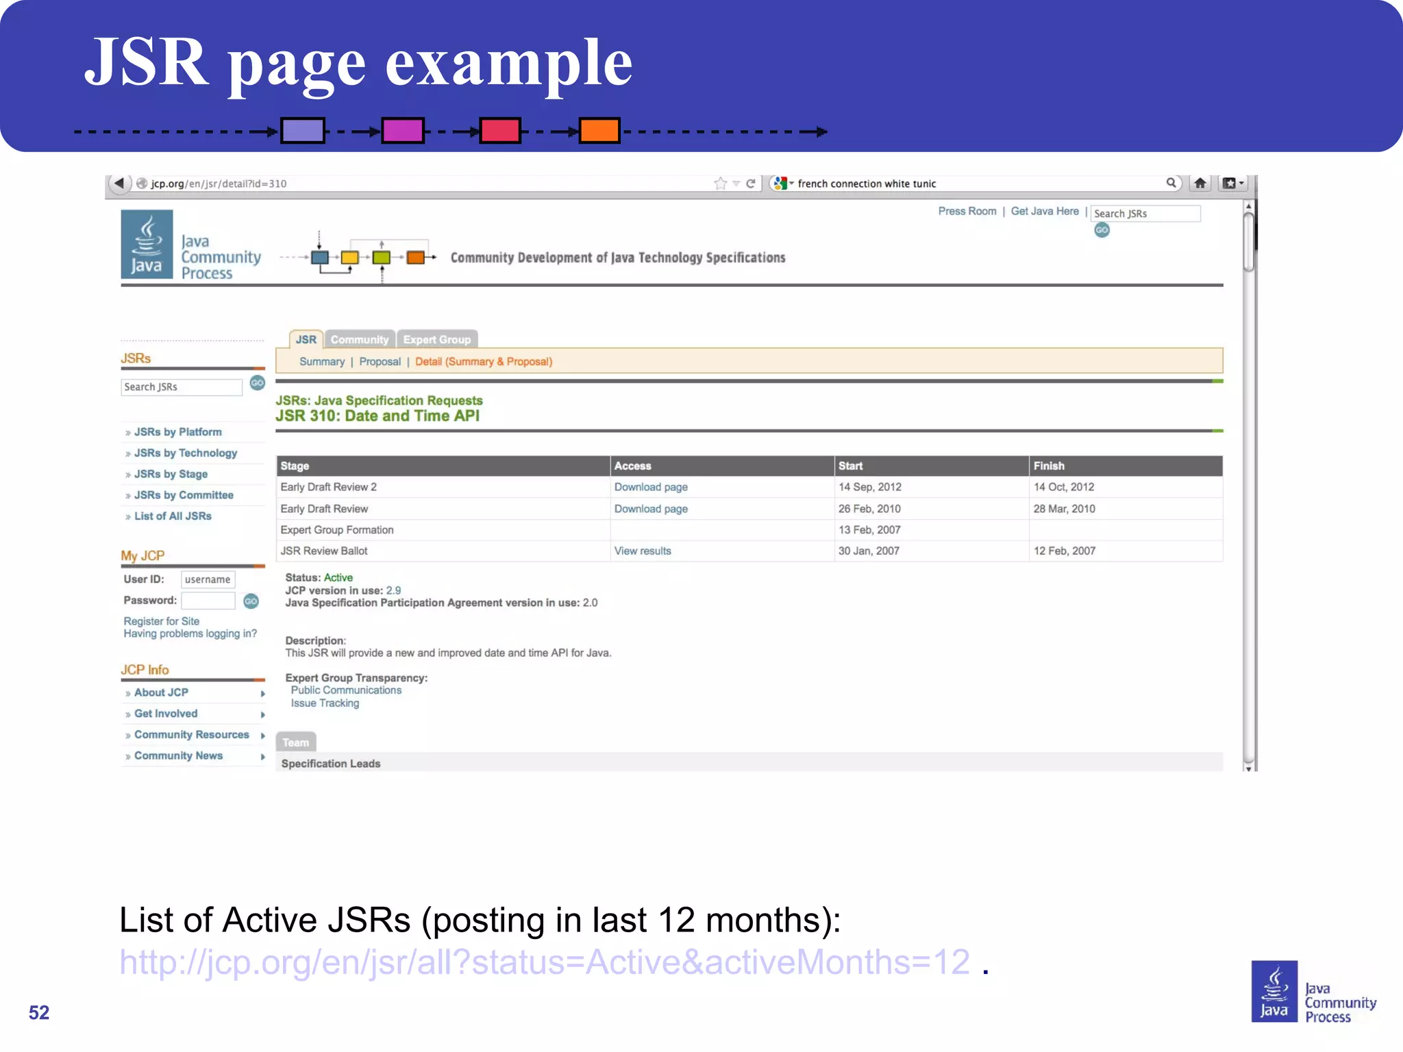The width and height of the screenshot is (1403, 1052).
Task: Click GO button next to Password field
Action: [x=251, y=601]
